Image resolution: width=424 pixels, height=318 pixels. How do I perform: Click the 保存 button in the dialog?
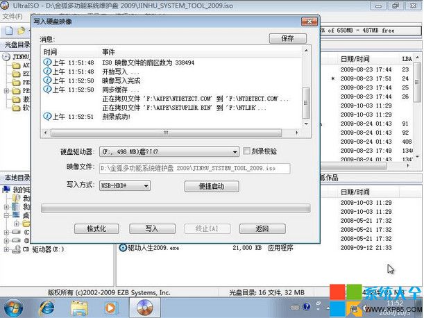click(x=288, y=38)
